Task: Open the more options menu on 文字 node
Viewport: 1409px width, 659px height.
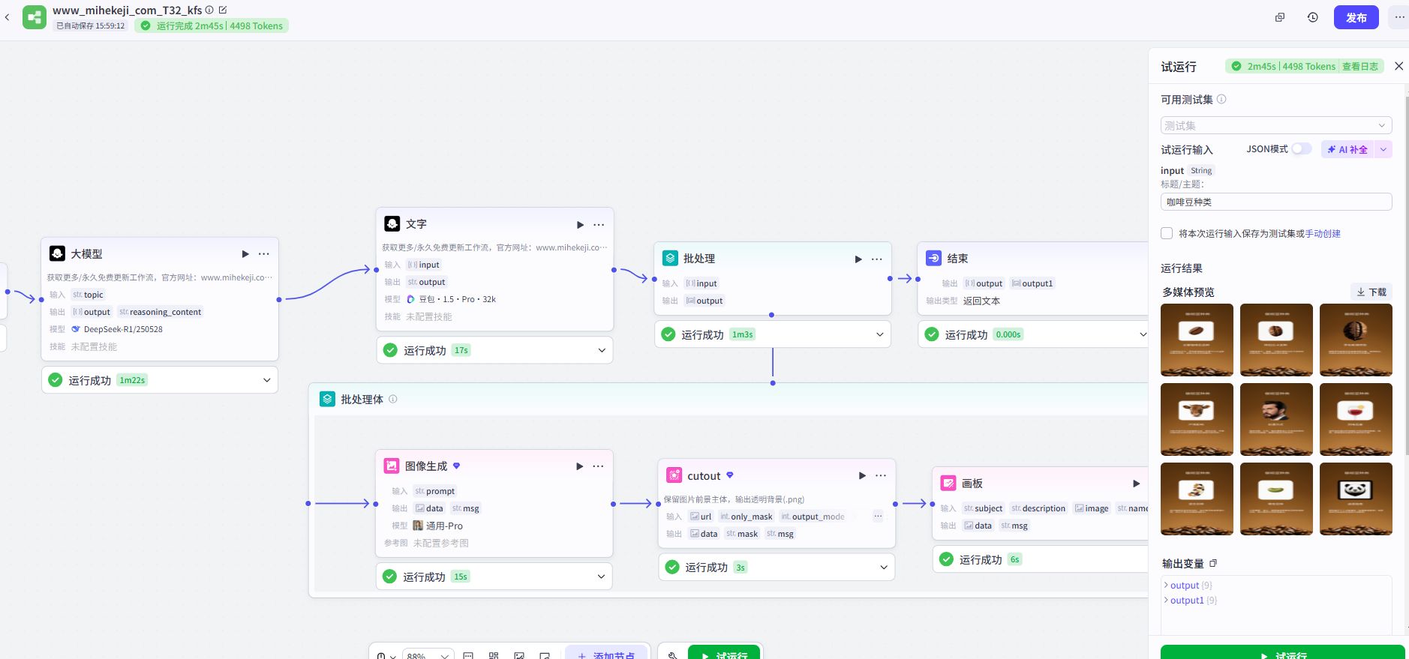Action: tap(599, 225)
